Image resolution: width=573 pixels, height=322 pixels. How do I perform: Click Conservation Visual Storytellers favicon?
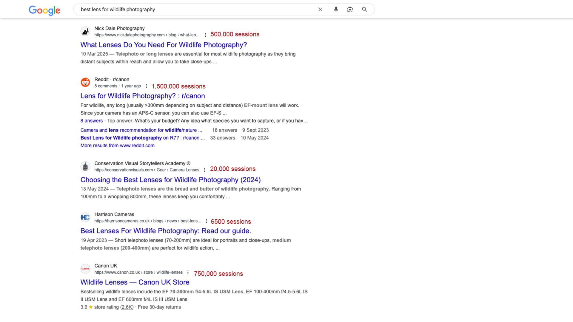[x=85, y=166]
